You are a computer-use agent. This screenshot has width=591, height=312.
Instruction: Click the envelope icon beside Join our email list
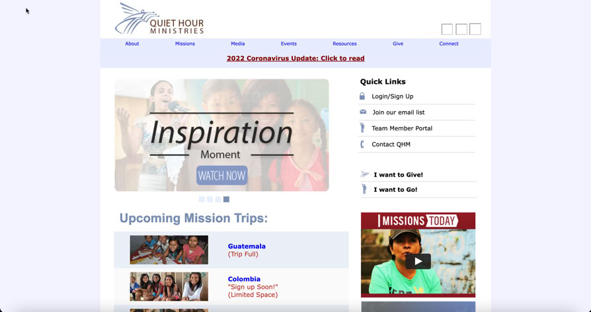click(x=363, y=112)
